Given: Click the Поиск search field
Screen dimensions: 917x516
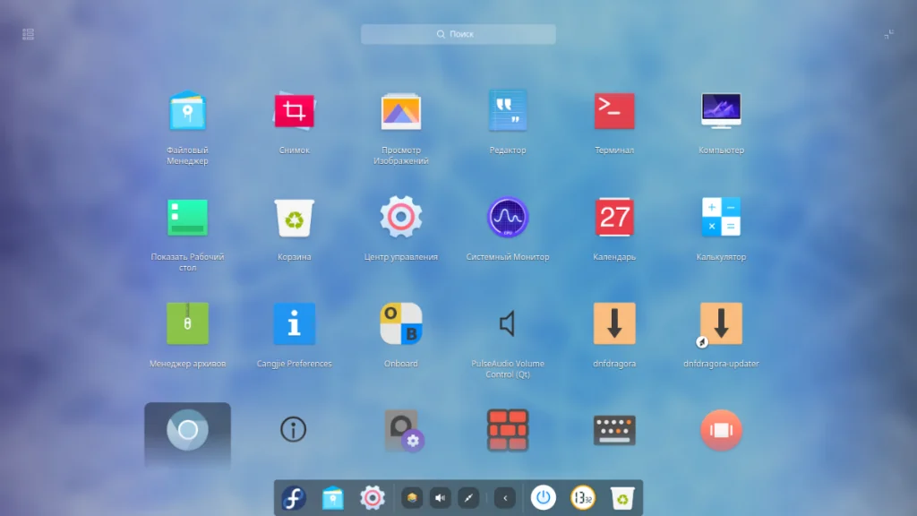Looking at the screenshot, I should pos(458,34).
